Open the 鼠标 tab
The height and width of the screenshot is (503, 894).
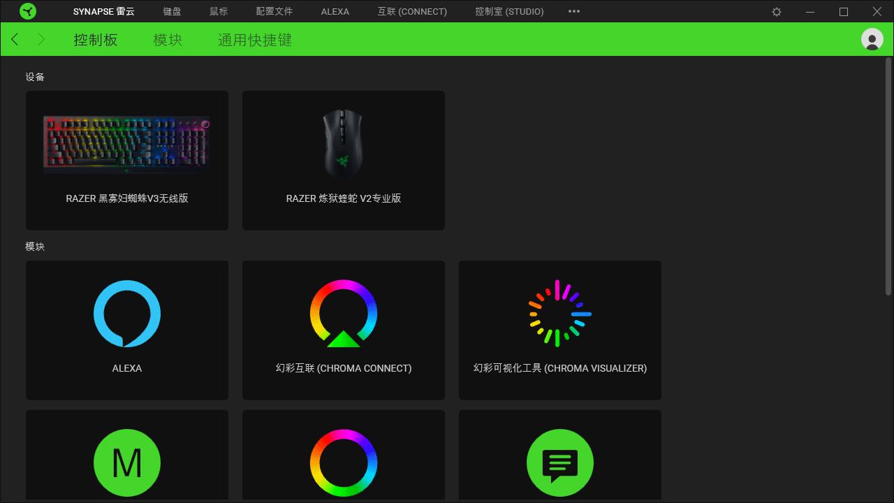pyautogui.click(x=219, y=12)
